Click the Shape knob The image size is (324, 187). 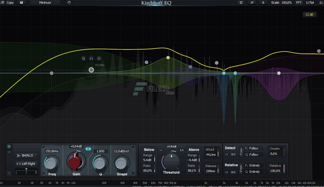(122, 163)
